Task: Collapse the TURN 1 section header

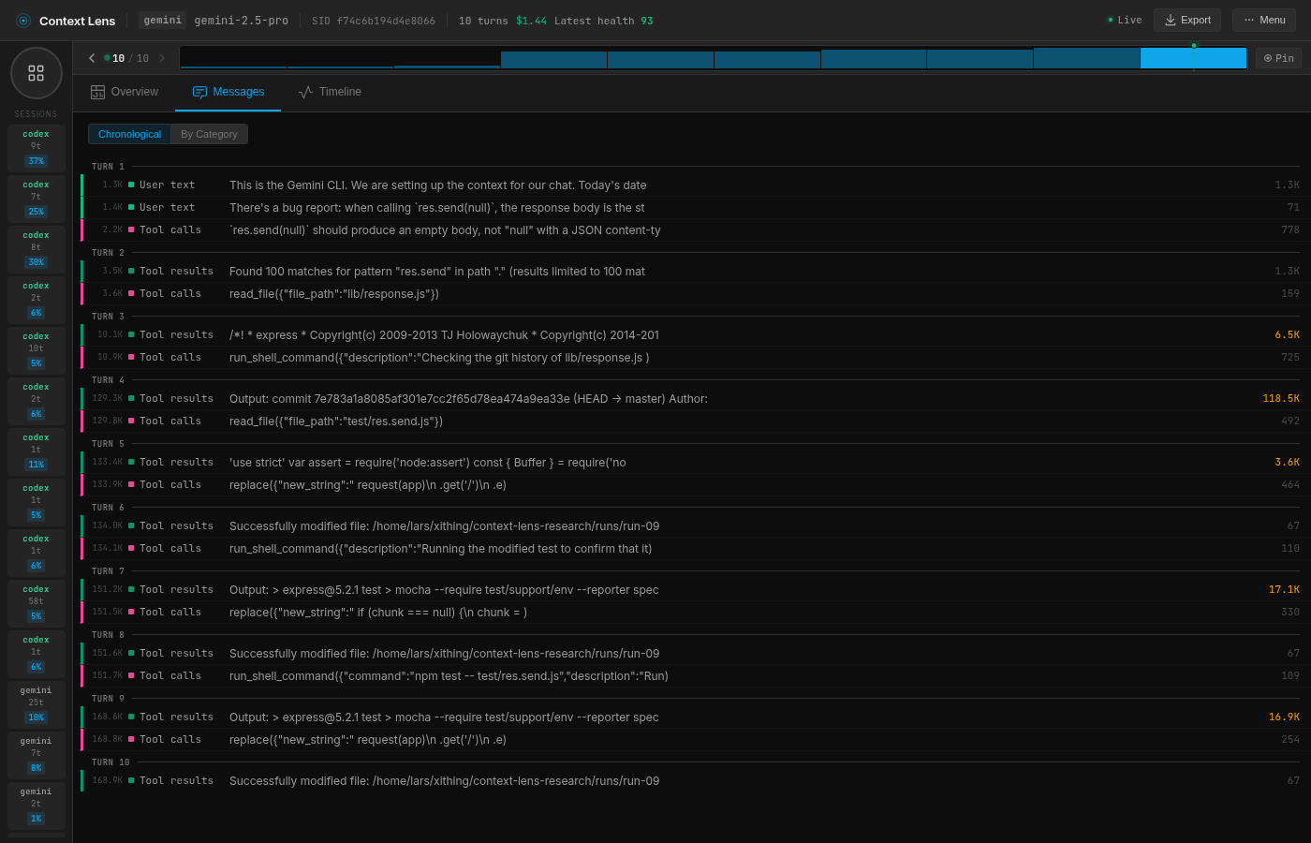Action: (x=107, y=166)
